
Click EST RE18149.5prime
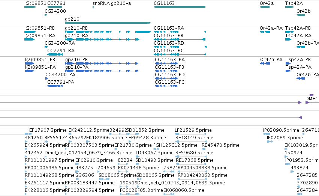click(x=194, y=138)
